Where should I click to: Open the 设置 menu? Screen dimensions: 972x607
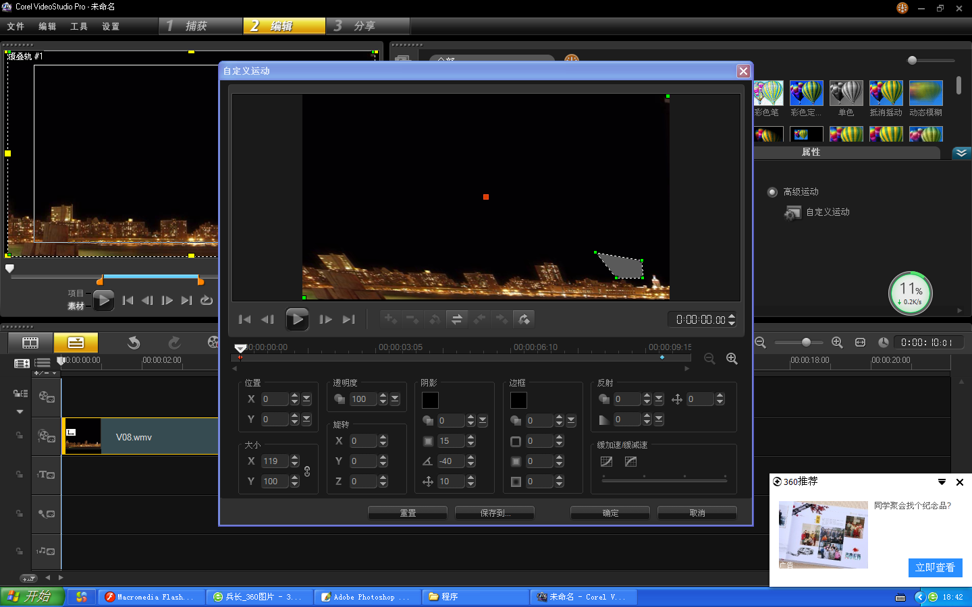click(111, 26)
